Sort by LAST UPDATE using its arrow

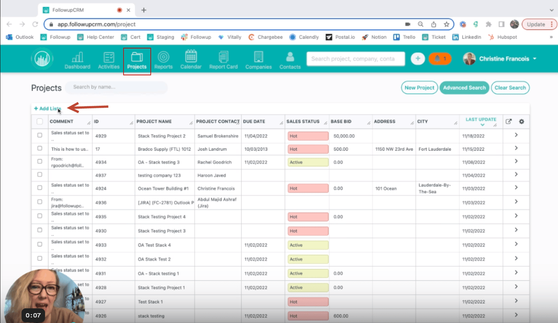click(483, 125)
